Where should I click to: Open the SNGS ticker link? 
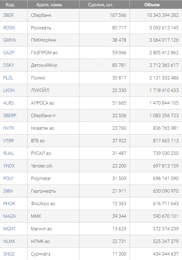[x=9, y=254]
